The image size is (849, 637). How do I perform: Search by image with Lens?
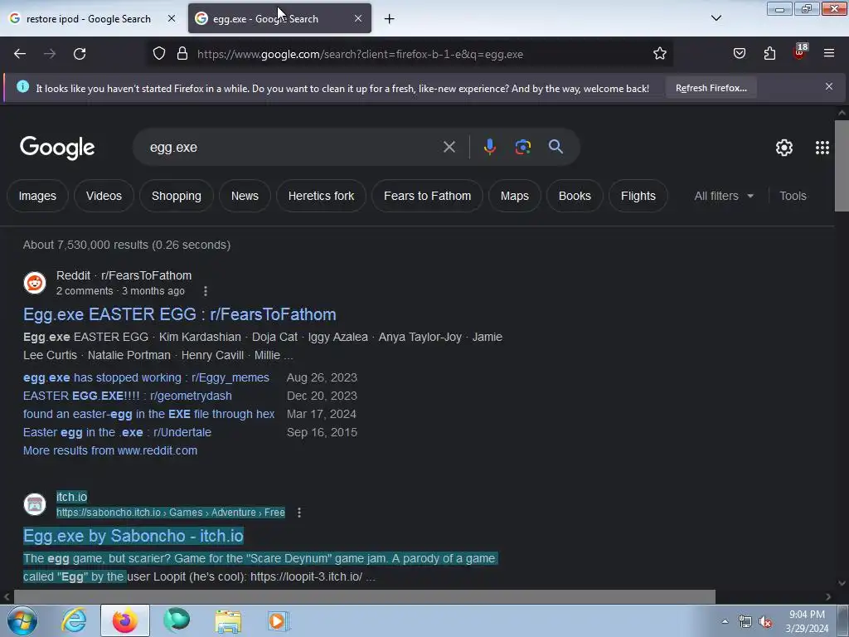point(522,147)
